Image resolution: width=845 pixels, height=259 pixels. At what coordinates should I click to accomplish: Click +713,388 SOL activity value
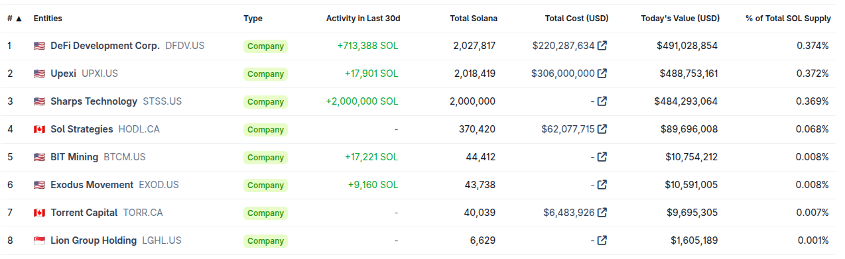368,46
